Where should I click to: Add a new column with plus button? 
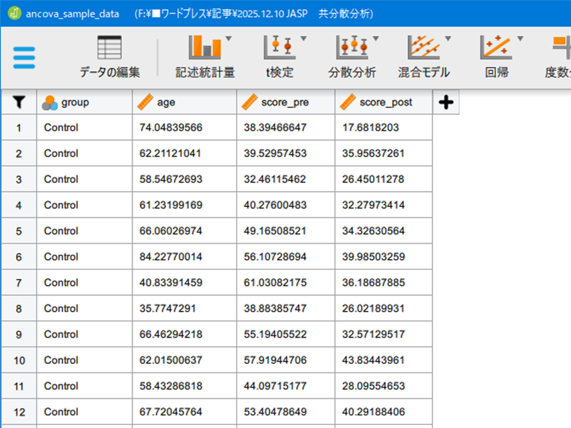(445, 103)
